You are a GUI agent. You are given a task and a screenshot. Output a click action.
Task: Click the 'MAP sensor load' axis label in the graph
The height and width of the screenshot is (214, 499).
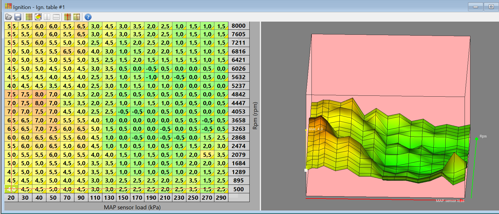[450, 201]
